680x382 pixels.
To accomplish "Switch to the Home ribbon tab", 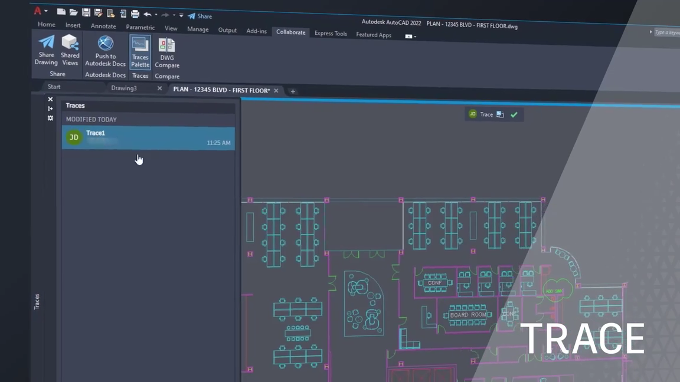I will (47, 24).
